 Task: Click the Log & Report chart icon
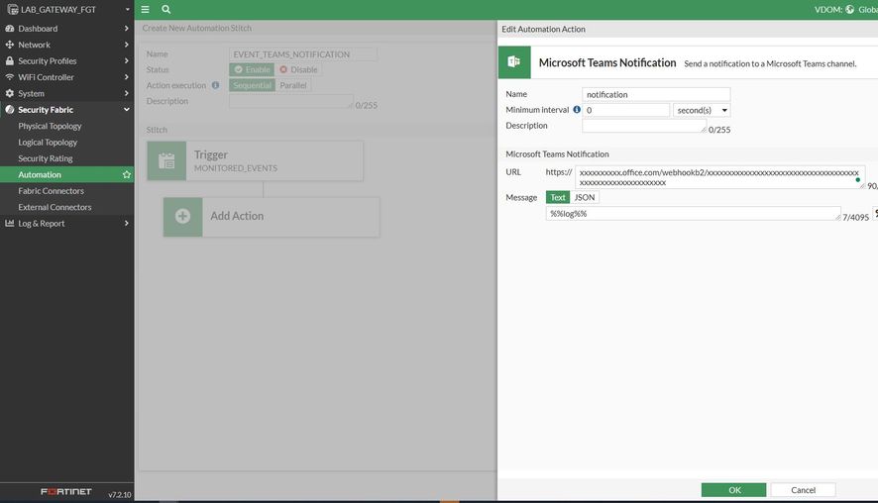click(x=10, y=223)
